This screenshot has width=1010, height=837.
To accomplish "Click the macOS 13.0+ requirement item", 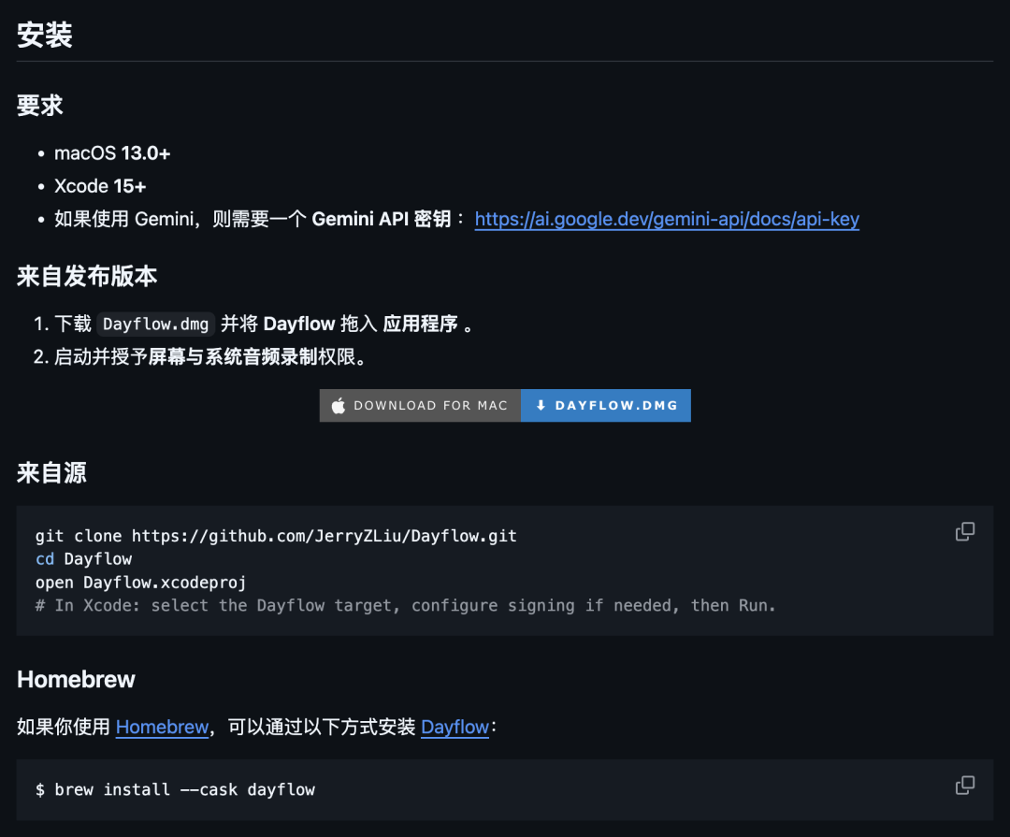I will (111, 152).
